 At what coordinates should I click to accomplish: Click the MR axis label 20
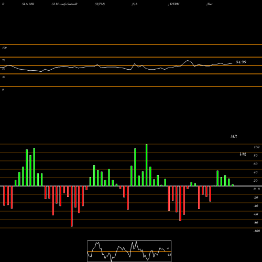[256, 181]
